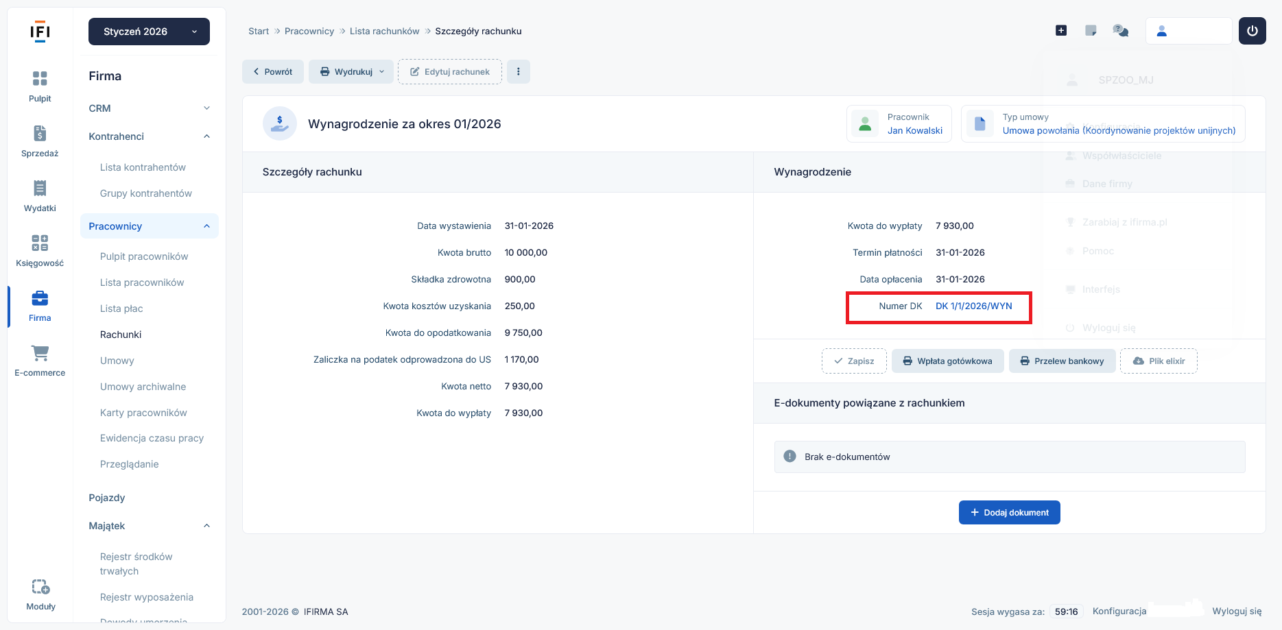Screen dimensions: 1282x630
Task: Open the sticky note icon
Action: point(1091,31)
